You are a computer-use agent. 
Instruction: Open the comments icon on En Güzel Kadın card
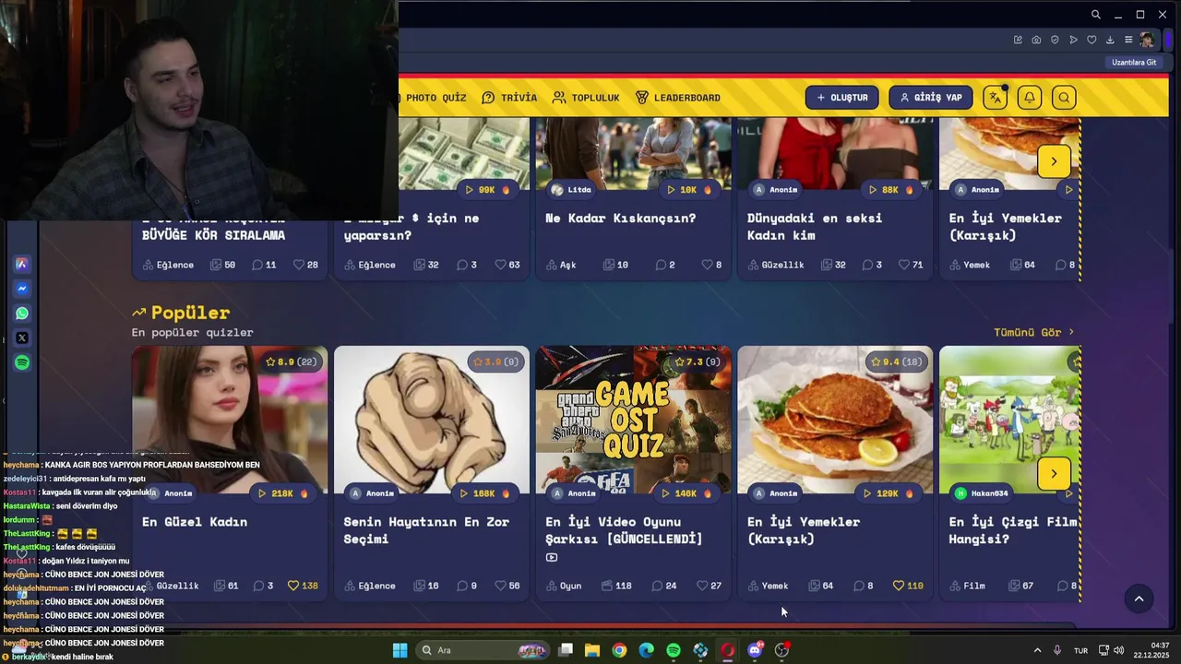click(x=258, y=586)
